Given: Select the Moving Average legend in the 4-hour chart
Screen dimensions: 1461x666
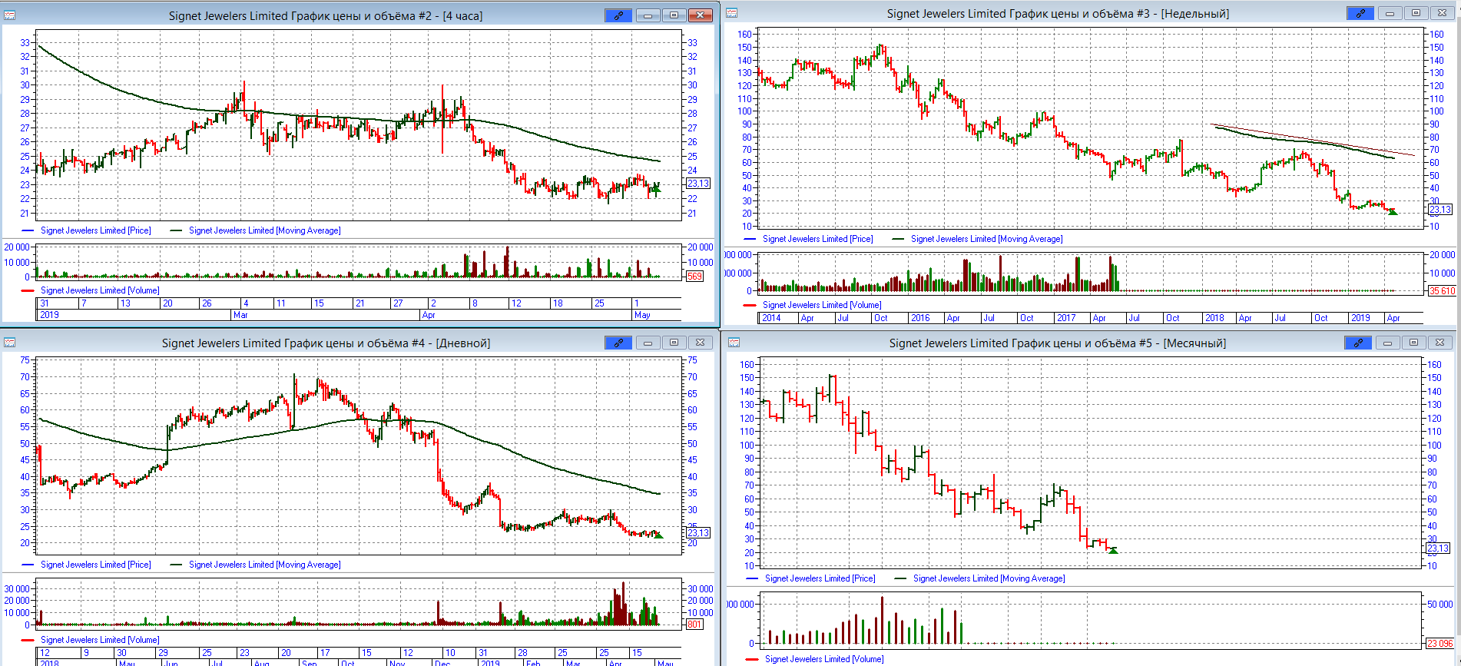Looking at the screenshot, I should tap(264, 230).
